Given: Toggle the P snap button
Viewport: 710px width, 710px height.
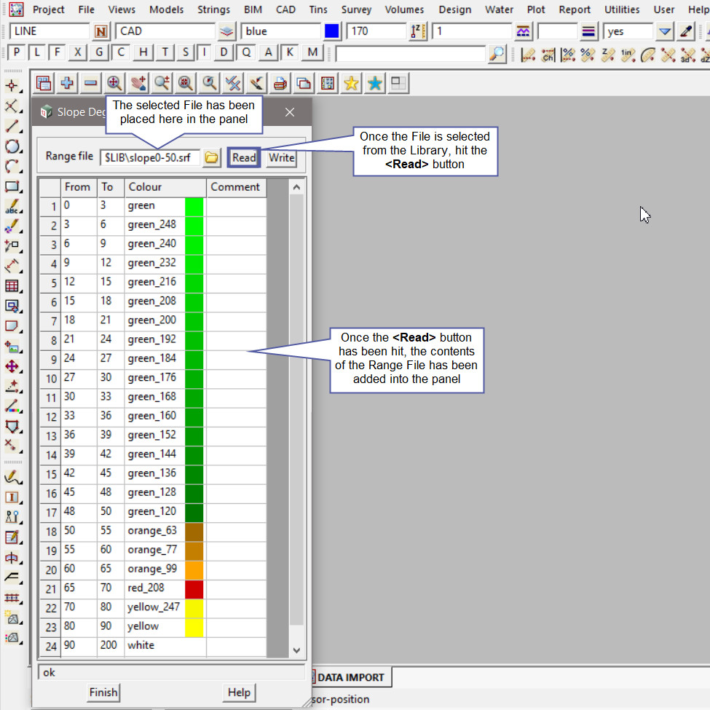Looking at the screenshot, I should click(16, 52).
